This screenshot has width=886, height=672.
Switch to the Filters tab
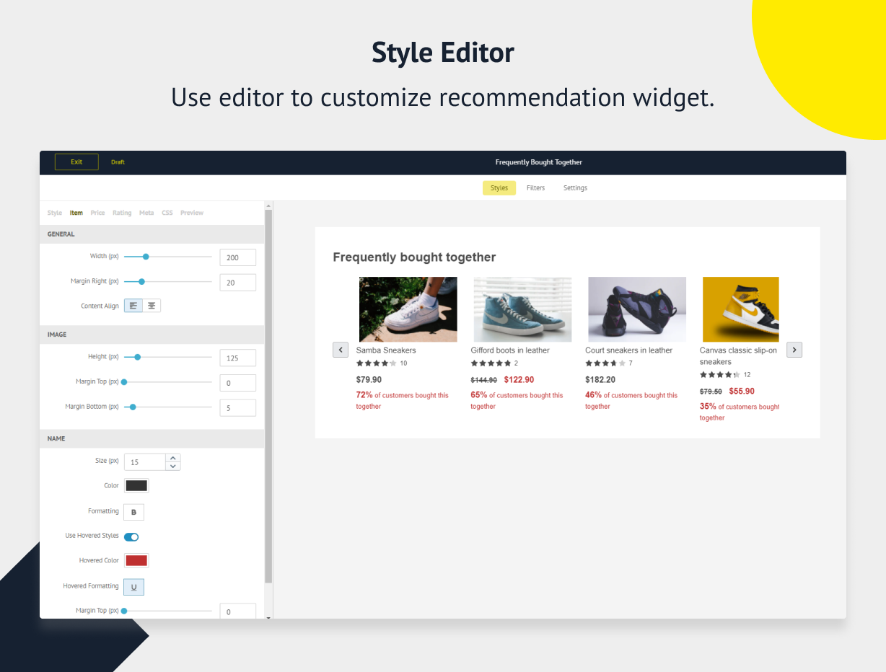pos(535,188)
